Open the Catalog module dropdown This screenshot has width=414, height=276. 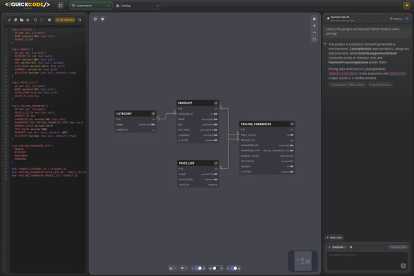pos(137,6)
